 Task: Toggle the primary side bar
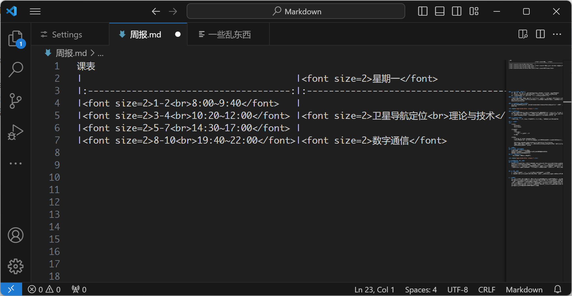click(x=423, y=11)
